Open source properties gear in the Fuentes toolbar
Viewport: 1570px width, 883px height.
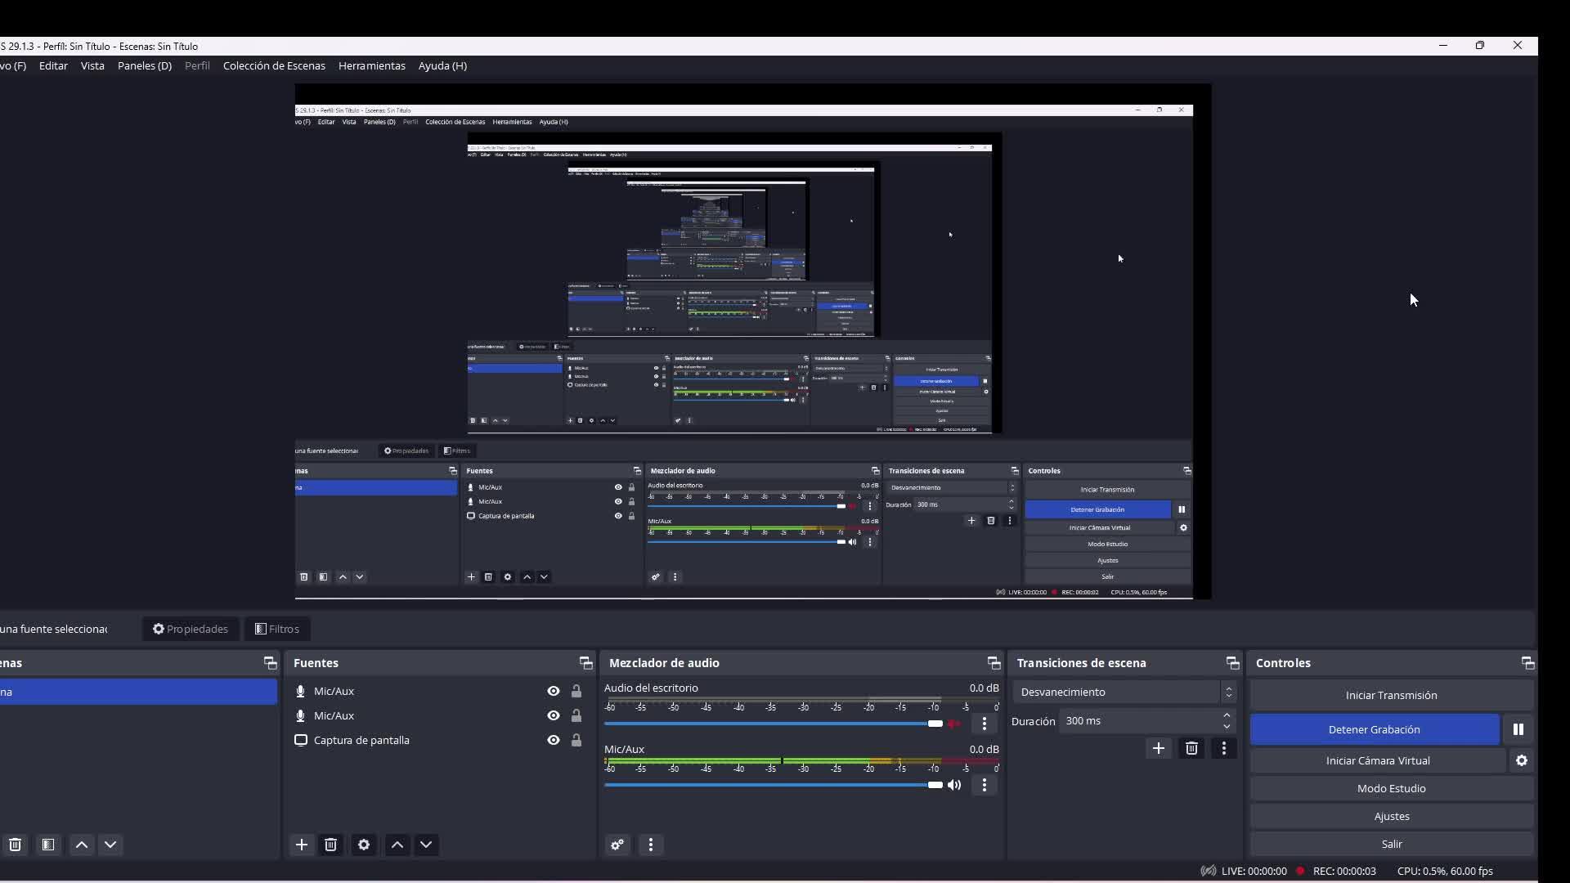[x=364, y=845]
